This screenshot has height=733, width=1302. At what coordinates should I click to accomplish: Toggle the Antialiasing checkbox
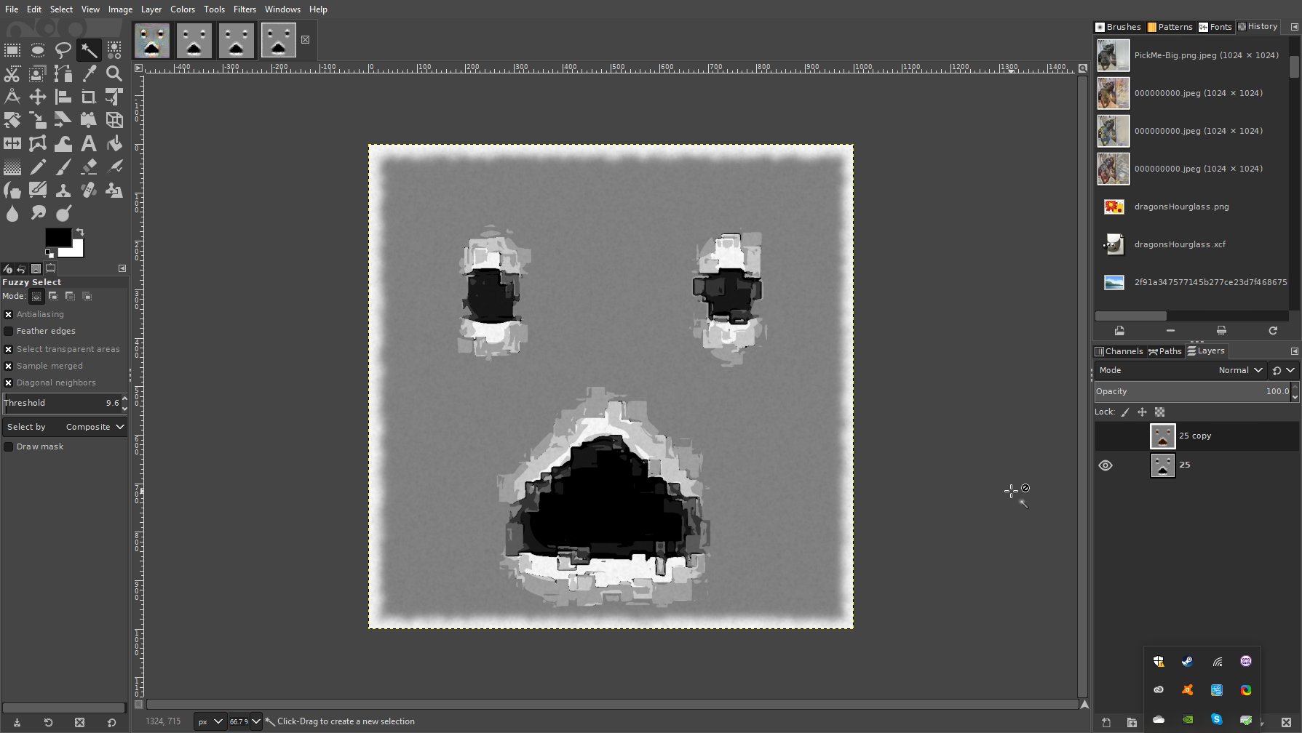[8, 314]
